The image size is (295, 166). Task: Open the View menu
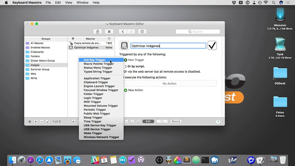coord(69,3)
